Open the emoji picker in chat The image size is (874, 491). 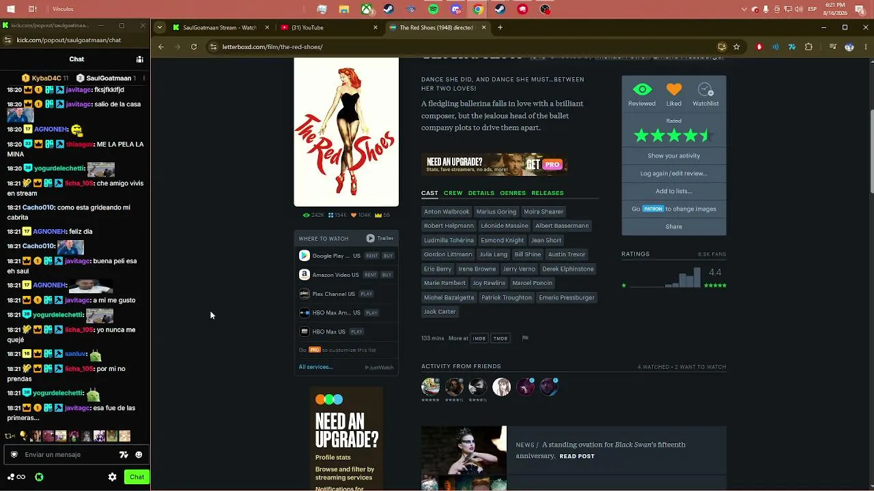[x=139, y=455]
